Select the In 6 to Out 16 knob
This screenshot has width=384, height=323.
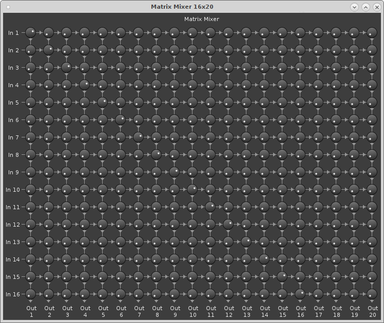pos(300,120)
